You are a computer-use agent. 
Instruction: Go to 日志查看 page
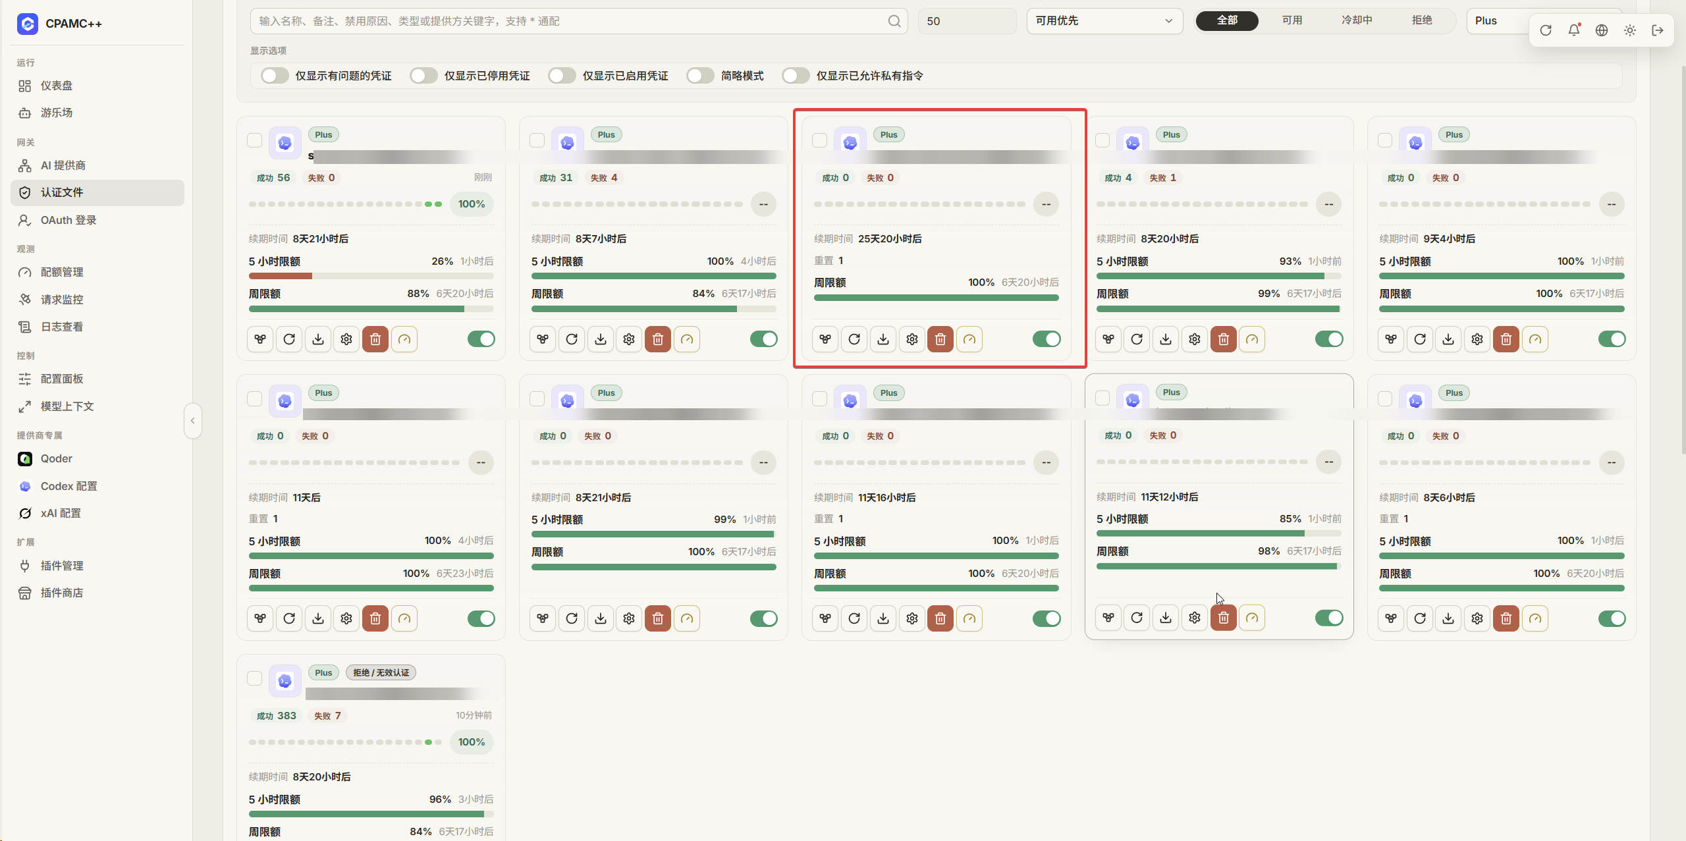[x=97, y=327]
